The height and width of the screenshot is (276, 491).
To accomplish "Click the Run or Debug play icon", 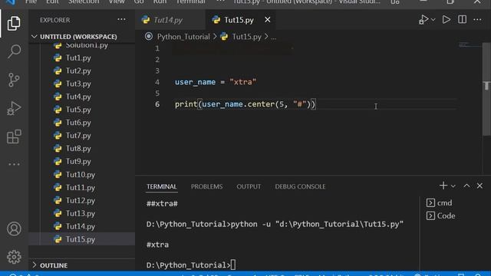I will coord(423,20).
